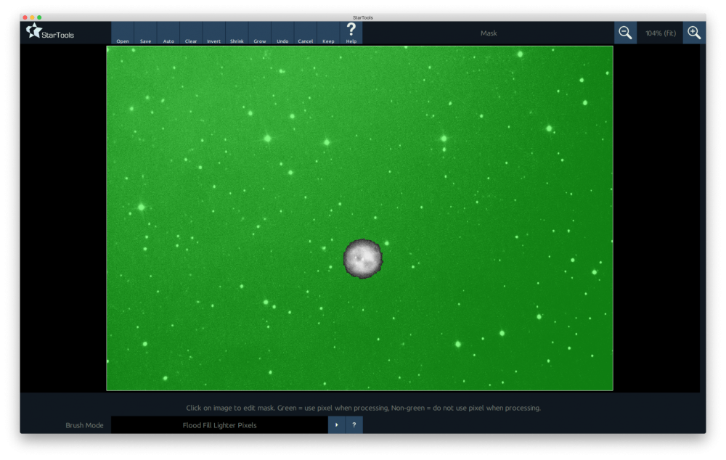Open Brush Mode help question mark
Screen dimensions: 726x460
[x=354, y=425]
